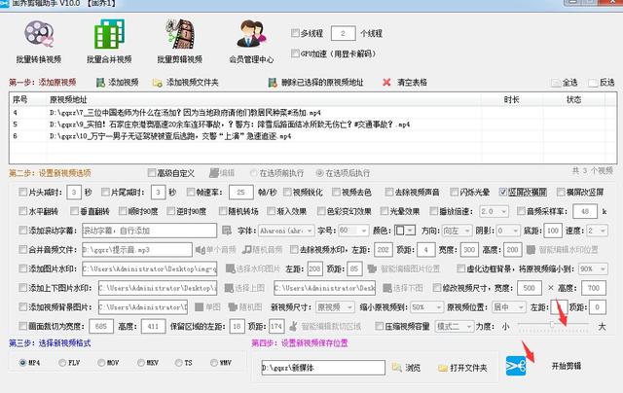Click the 选择上图 icon
This screenshot has height=393, width=623.
[229, 288]
